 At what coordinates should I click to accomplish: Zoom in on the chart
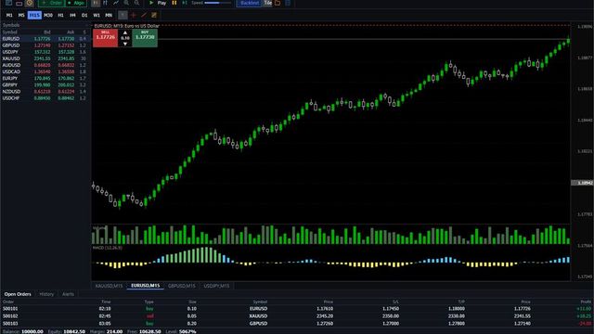pos(126,3)
